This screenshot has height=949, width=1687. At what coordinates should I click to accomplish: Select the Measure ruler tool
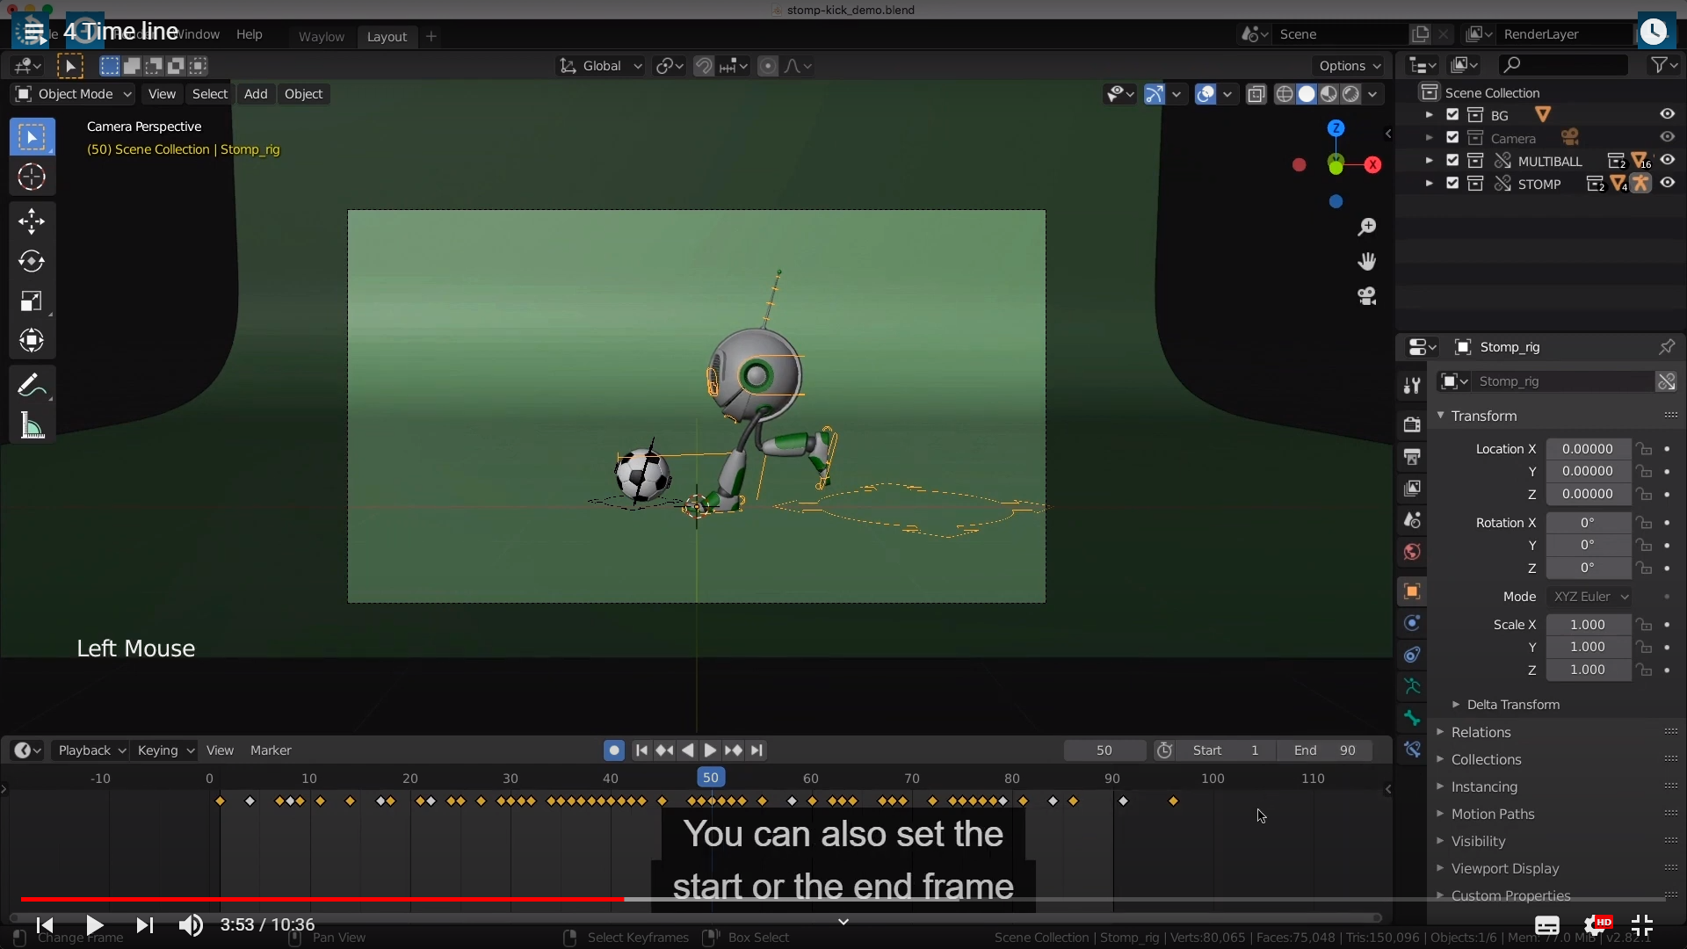[32, 426]
